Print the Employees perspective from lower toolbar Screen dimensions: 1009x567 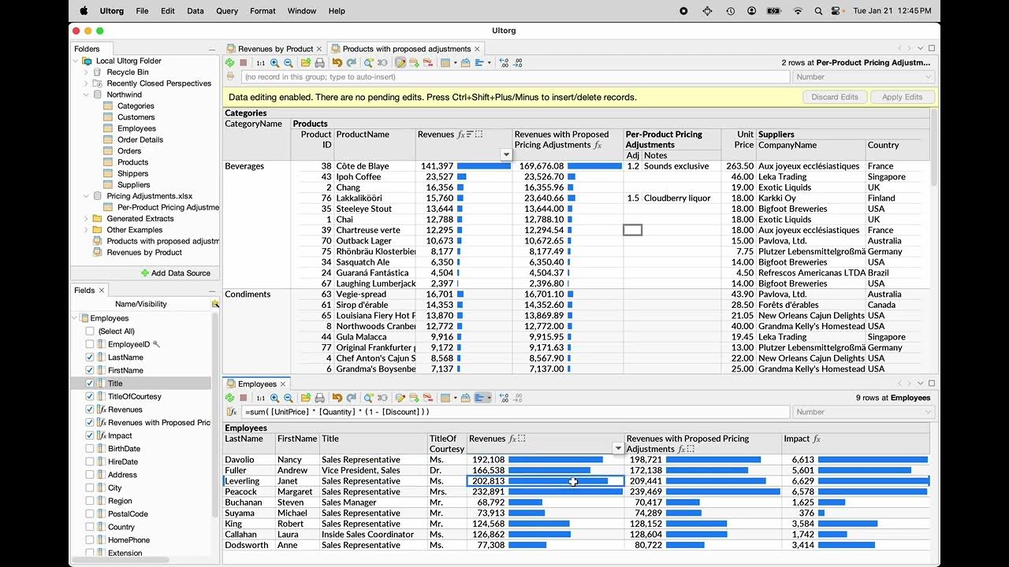tap(319, 398)
